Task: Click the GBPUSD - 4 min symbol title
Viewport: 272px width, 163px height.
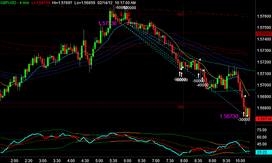Action: [x=14, y=3]
